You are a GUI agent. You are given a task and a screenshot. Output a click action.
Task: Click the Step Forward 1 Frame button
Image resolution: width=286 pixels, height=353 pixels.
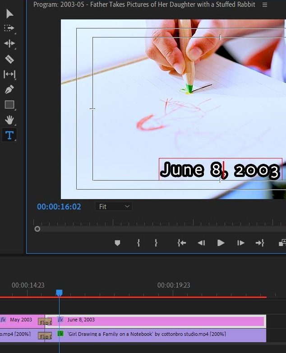pos(240,243)
